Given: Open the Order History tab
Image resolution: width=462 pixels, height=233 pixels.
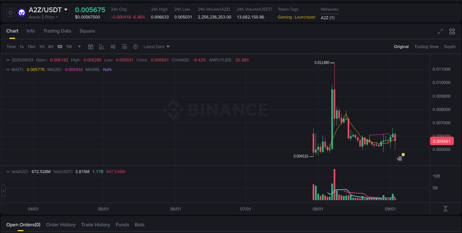Looking at the screenshot, I should point(61,224).
